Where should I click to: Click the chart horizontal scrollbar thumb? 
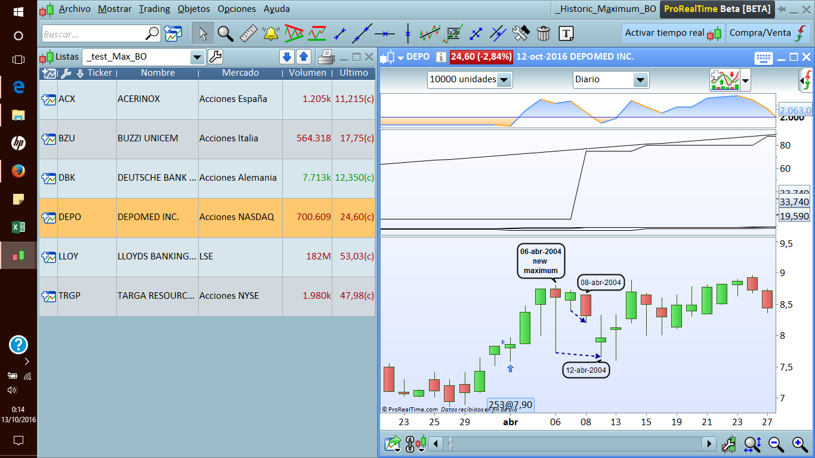(x=451, y=444)
